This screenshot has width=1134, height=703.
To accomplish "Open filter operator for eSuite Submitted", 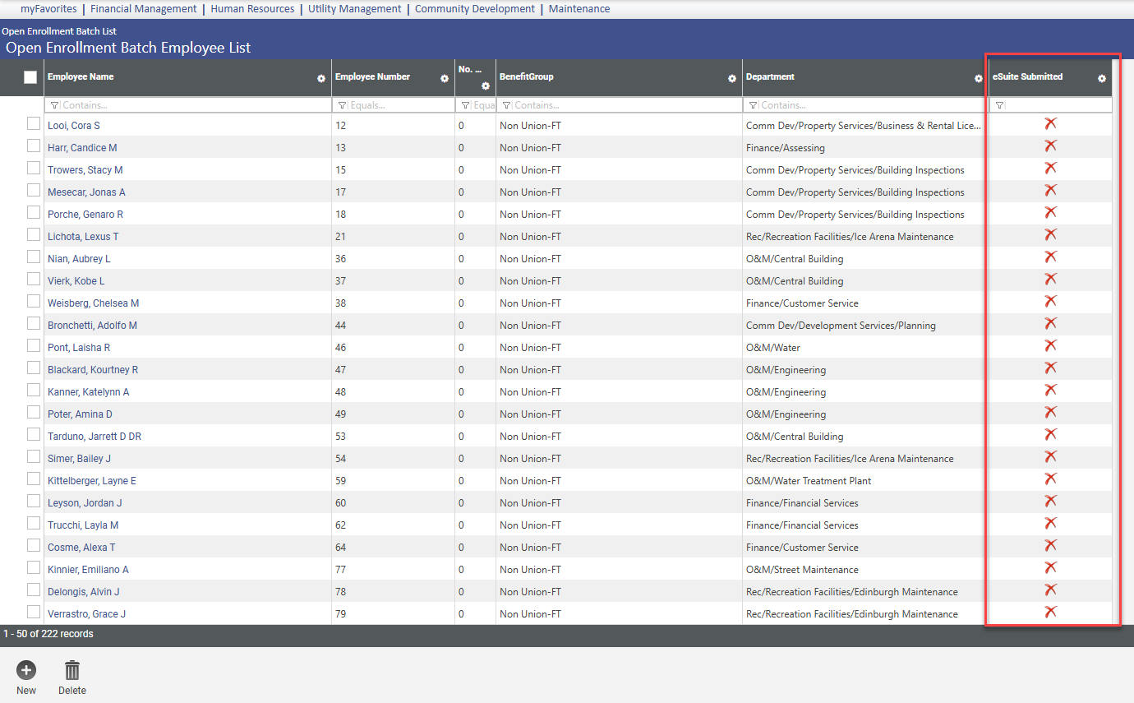I will click(x=999, y=105).
